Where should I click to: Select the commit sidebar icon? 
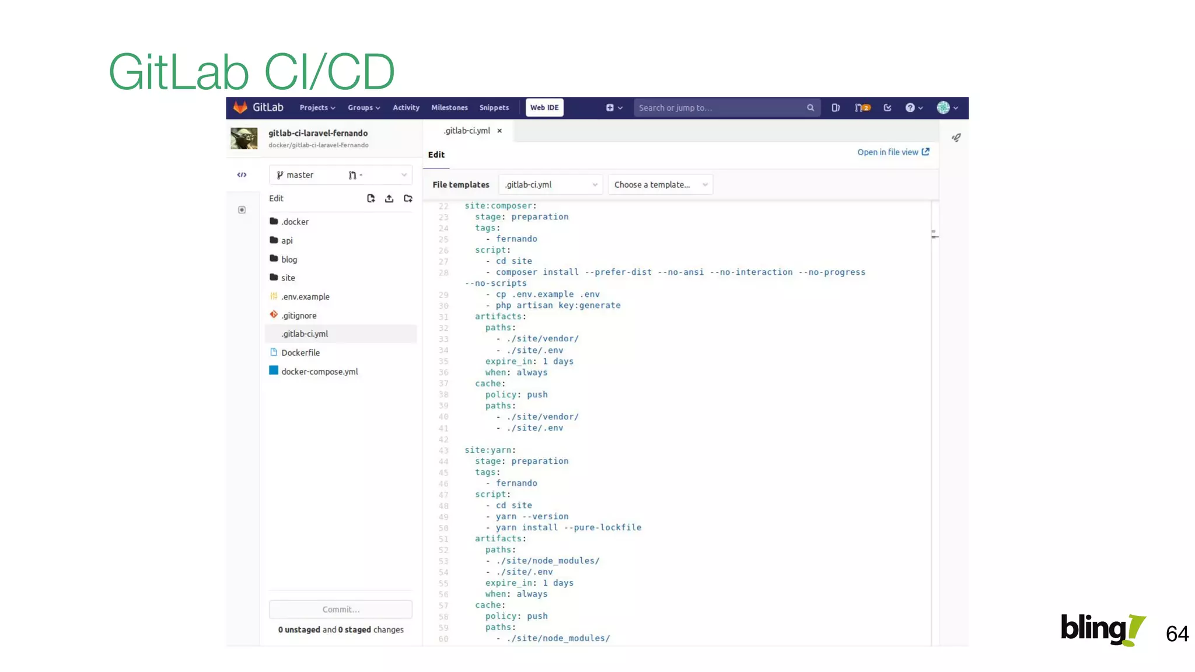242,210
